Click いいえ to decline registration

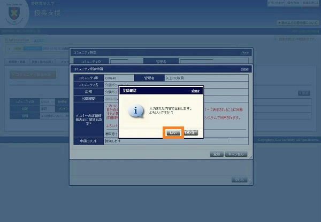click(190, 132)
